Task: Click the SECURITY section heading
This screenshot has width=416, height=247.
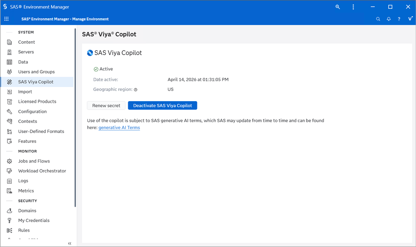Action: coord(27,201)
